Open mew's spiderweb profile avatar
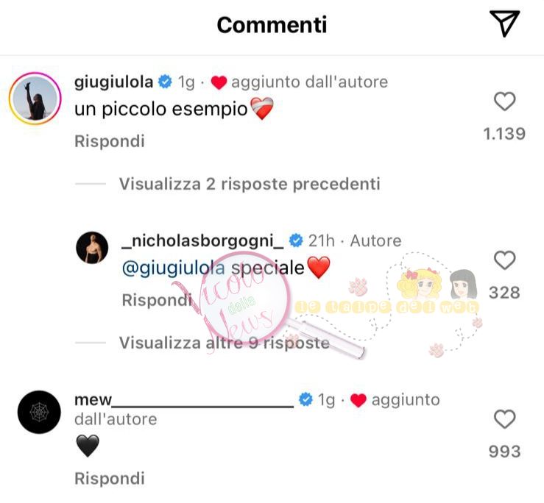The image size is (544, 503). [x=39, y=412]
